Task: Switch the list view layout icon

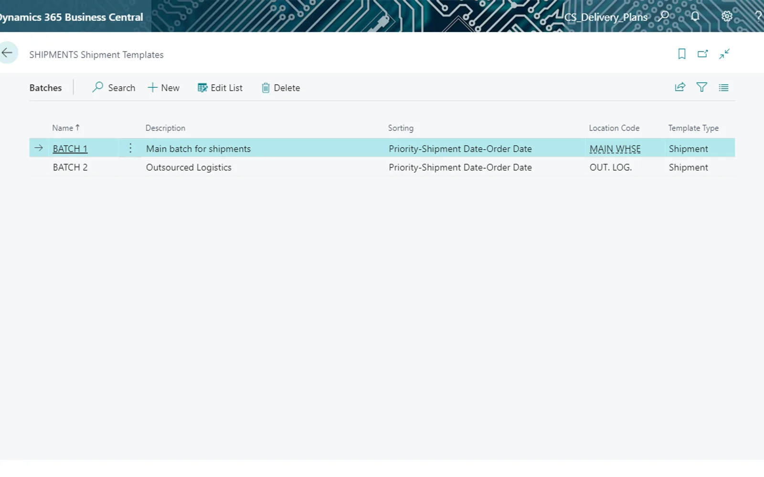Action: click(x=724, y=88)
